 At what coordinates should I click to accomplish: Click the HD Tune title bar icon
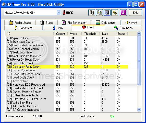click(x=4, y=4)
